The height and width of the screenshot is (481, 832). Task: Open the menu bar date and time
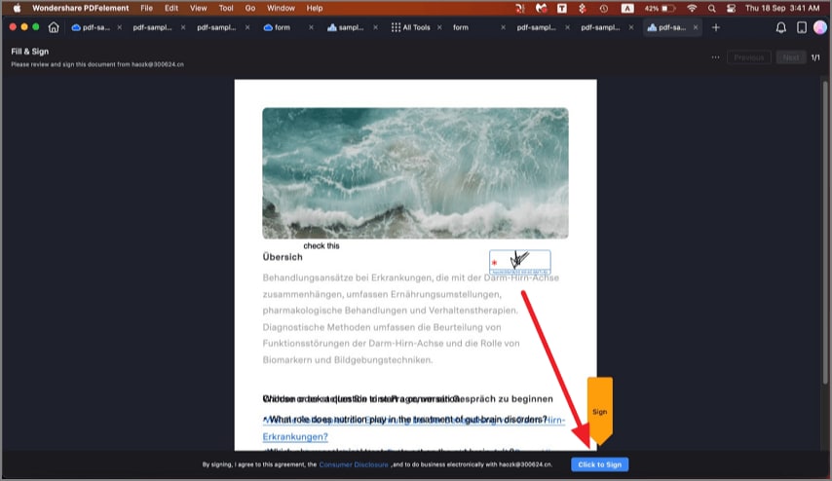pos(782,8)
